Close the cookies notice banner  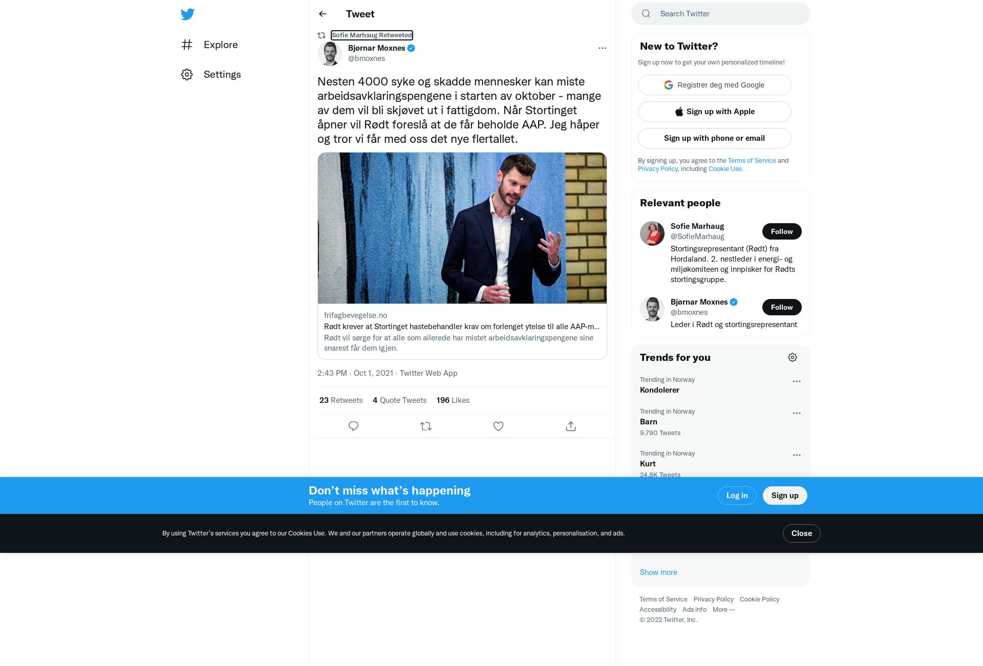[x=802, y=533]
